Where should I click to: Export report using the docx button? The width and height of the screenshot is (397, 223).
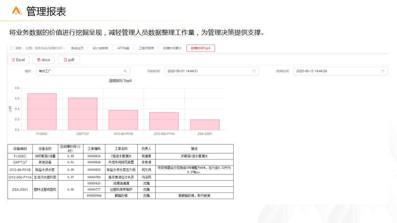click(x=43, y=60)
